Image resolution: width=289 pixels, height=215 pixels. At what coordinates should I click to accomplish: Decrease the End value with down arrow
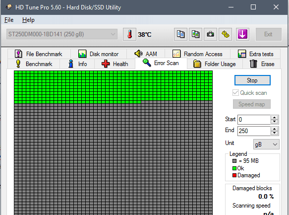(275, 133)
